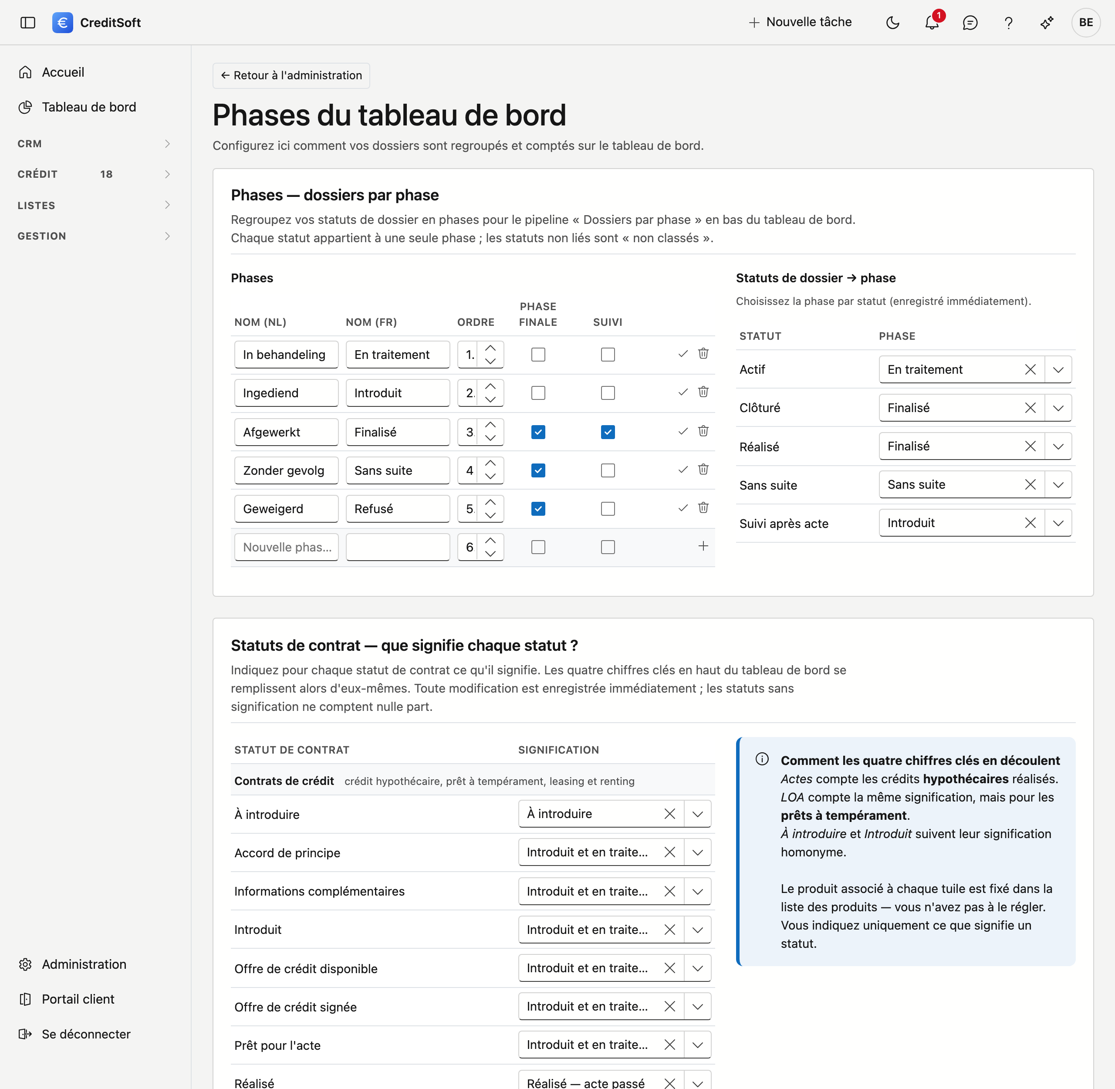Check Suivi for In behandeling
The image size is (1115, 1089).
point(608,355)
